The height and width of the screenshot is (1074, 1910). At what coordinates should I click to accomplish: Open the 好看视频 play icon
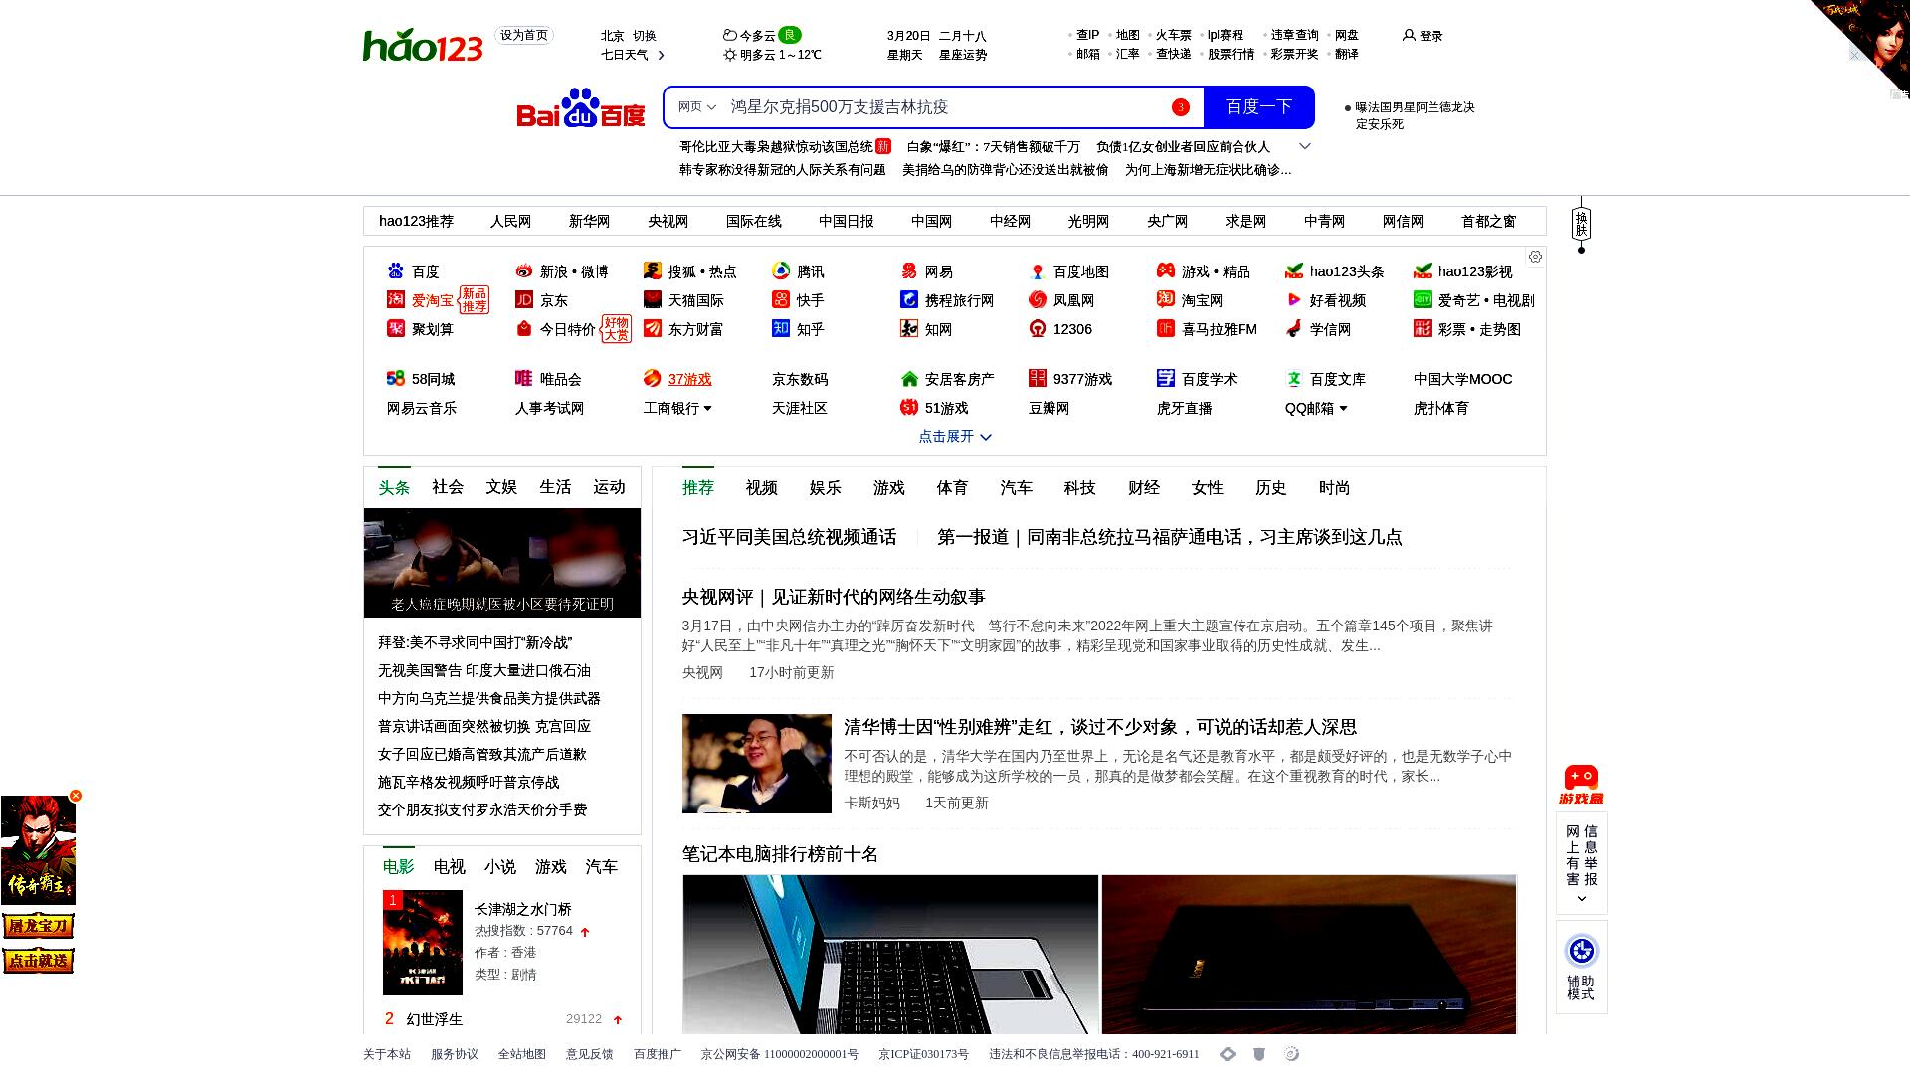tap(1294, 299)
